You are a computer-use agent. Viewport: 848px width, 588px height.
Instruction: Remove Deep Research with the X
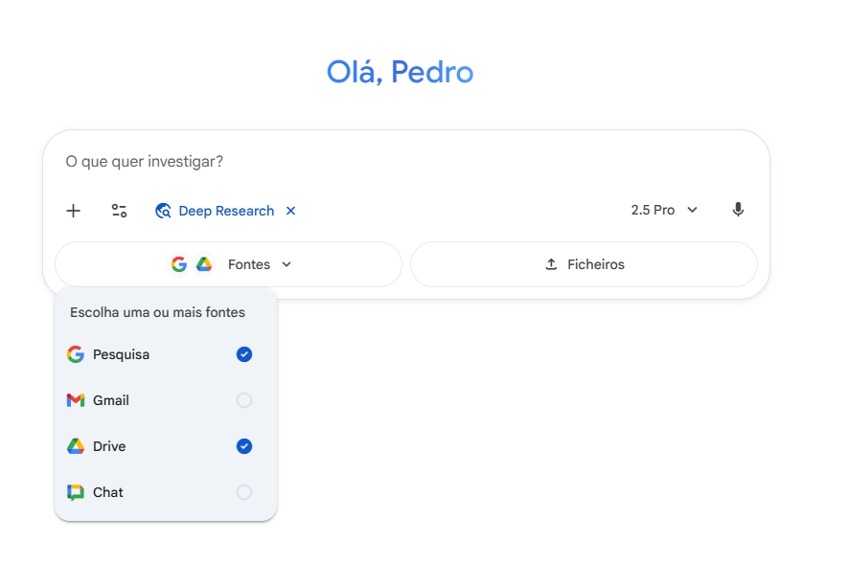point(291,211)
